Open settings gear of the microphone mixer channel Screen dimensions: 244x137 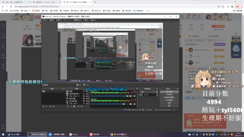tap(135, 96)
